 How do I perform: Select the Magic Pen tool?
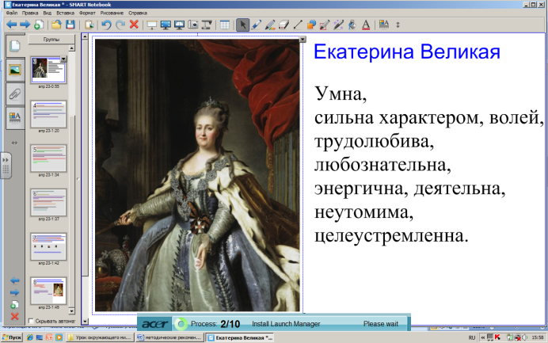click(x=338, y=25)
